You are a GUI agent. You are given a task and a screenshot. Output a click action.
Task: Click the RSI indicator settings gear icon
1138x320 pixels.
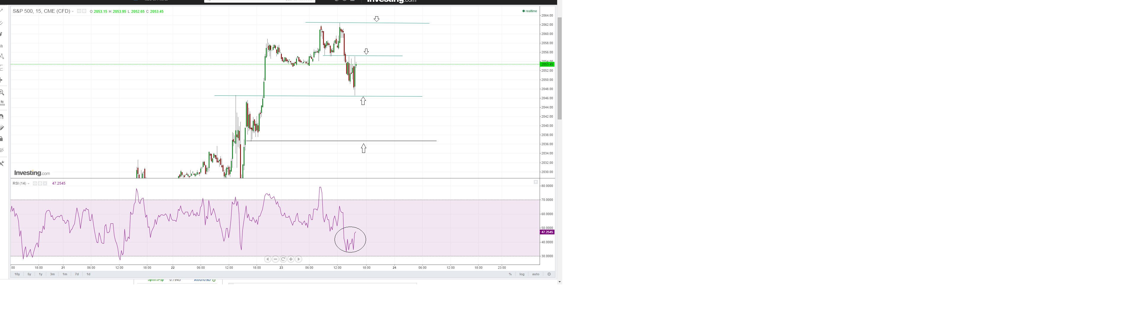coord(40,183)
